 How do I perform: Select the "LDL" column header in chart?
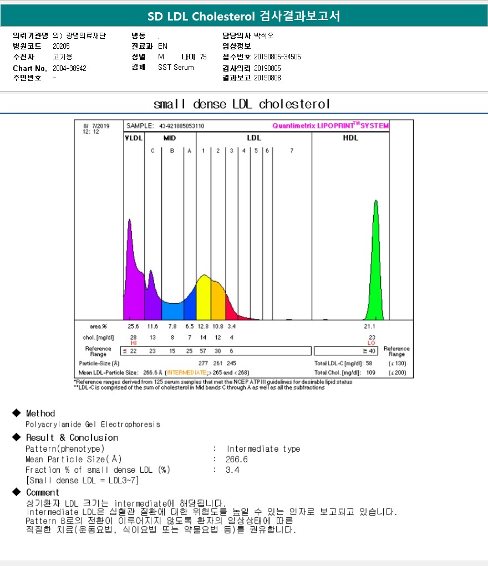click(x=254, y=138)
